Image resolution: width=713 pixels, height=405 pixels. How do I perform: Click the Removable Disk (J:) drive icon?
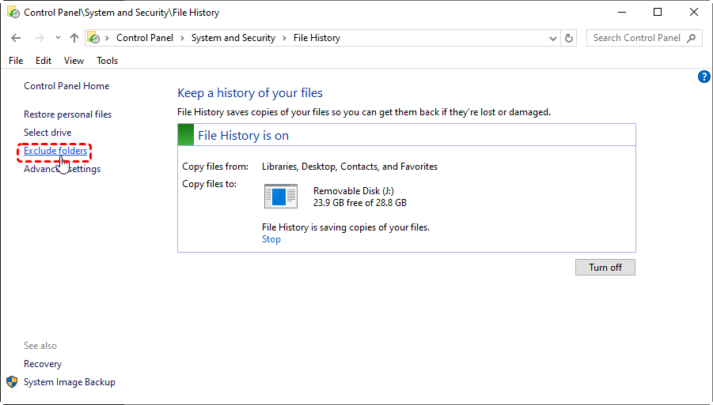click(x=280, y=196)
